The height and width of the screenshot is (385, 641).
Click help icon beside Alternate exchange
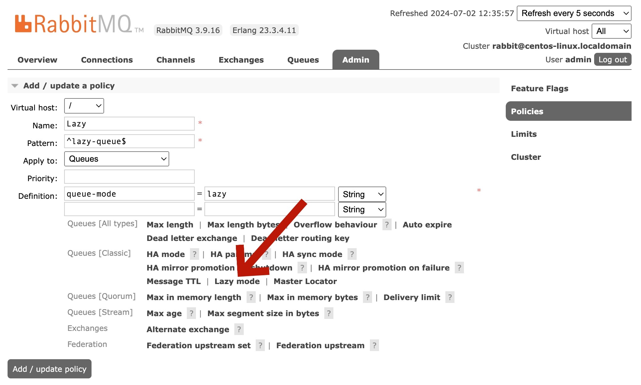coord(239,329)
